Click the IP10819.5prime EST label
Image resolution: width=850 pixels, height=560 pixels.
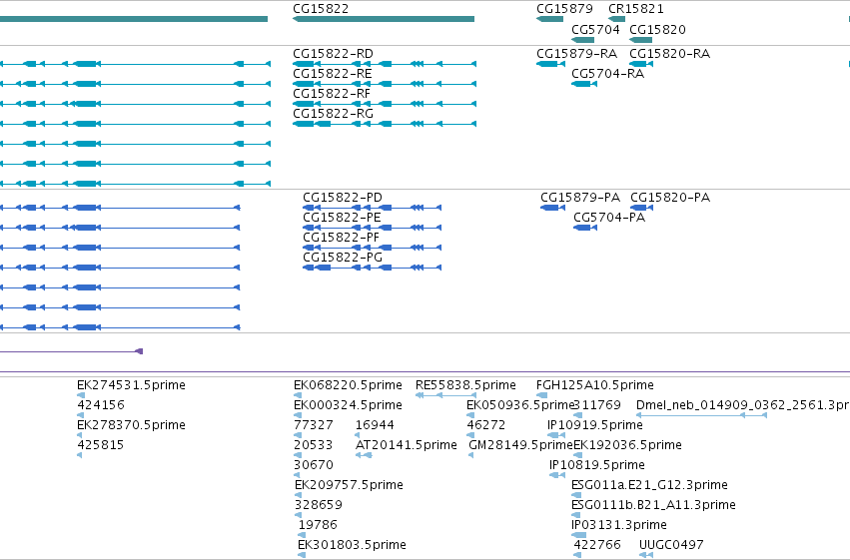[597, 465]
